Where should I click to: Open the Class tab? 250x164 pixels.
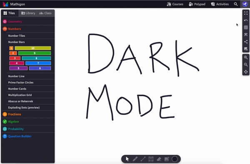45,13
